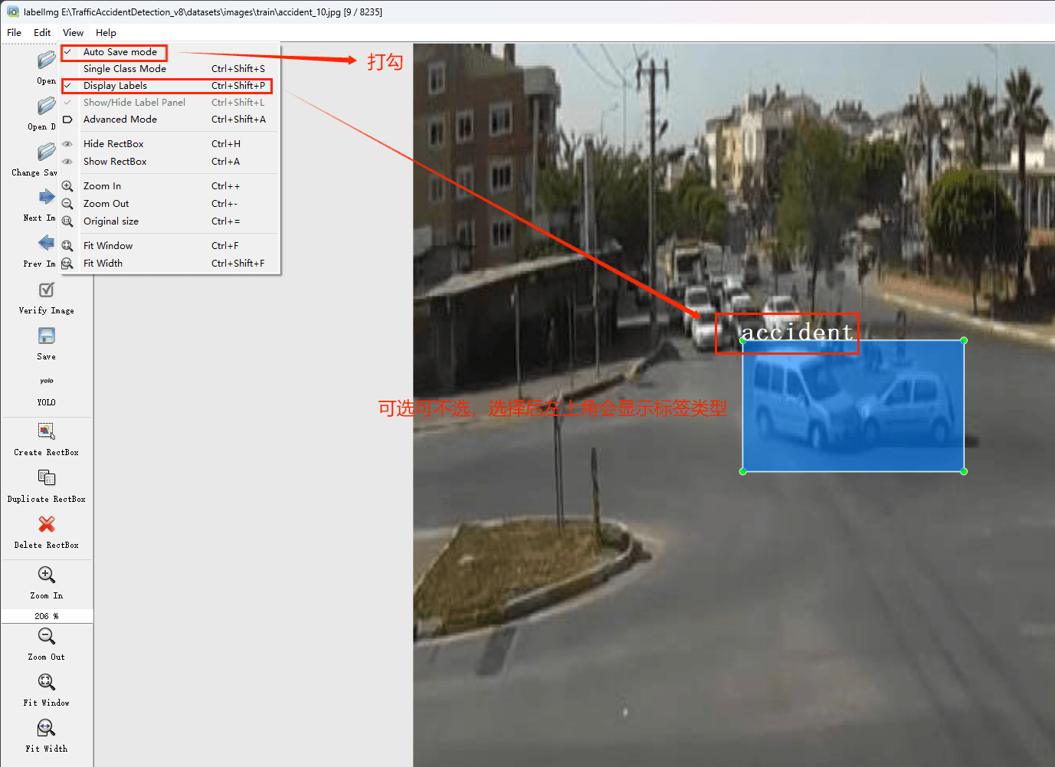Expand the Help menu
Screen dimensions: 1055x767
point(106,33)
